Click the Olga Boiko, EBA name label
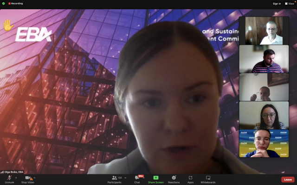The image size is (297, 185). click(14, 172)
